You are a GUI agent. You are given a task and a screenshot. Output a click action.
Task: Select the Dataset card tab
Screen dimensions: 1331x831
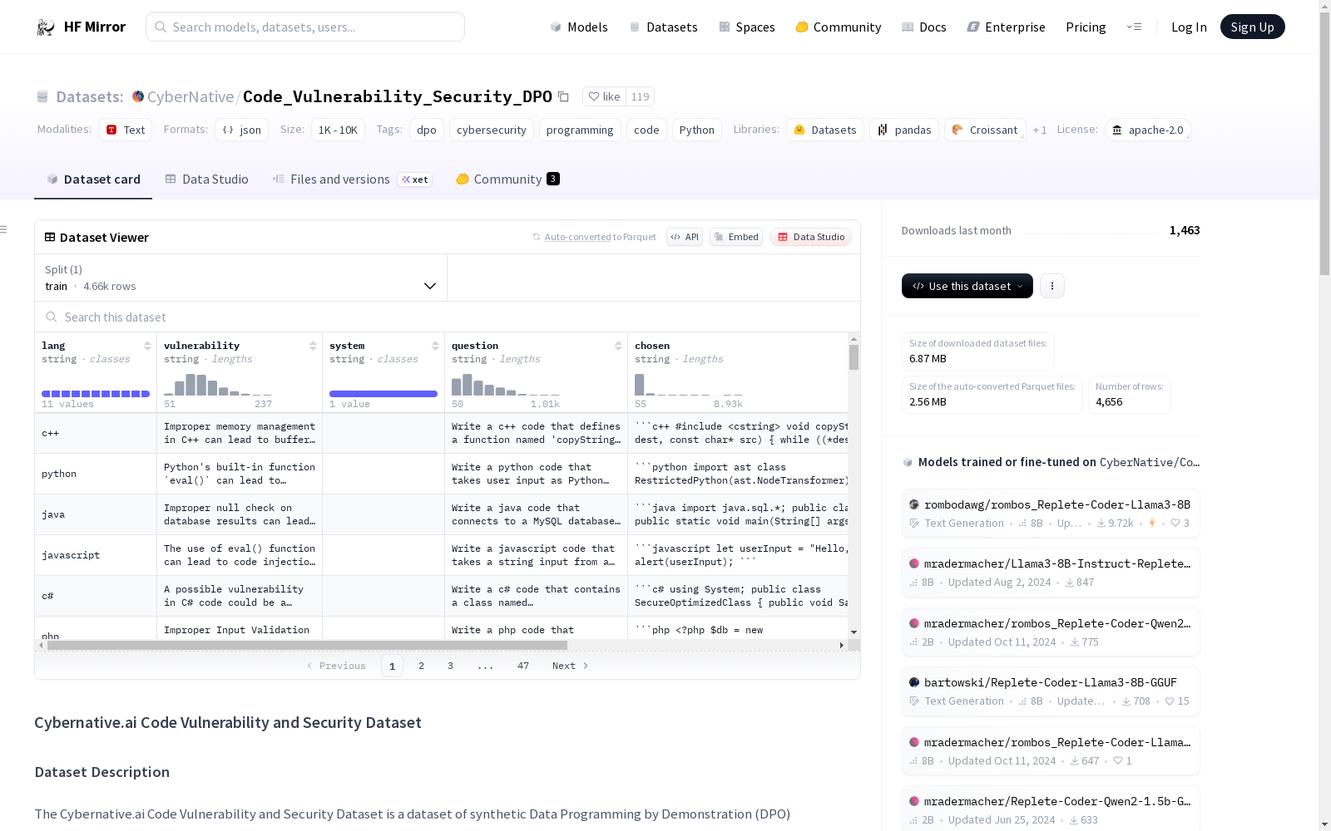[93, 179]
